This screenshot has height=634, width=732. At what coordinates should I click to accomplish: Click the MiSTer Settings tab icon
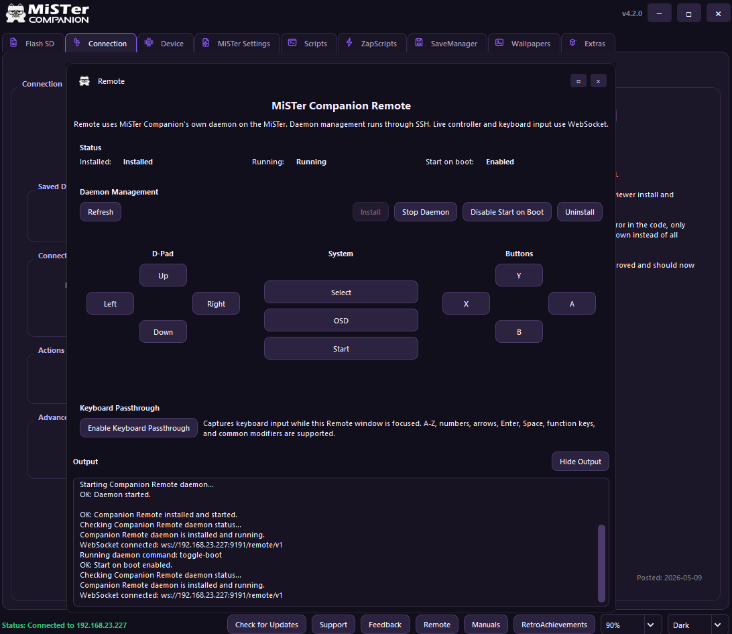tap(206, 42)
